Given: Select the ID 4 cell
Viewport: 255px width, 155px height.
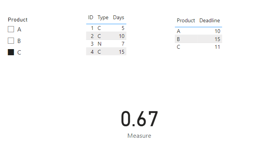Looking at the screenshot, I should [x=92, y=52].
